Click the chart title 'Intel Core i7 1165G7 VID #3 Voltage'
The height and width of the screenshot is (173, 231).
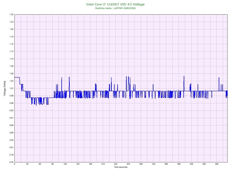(x=115, y=4)
